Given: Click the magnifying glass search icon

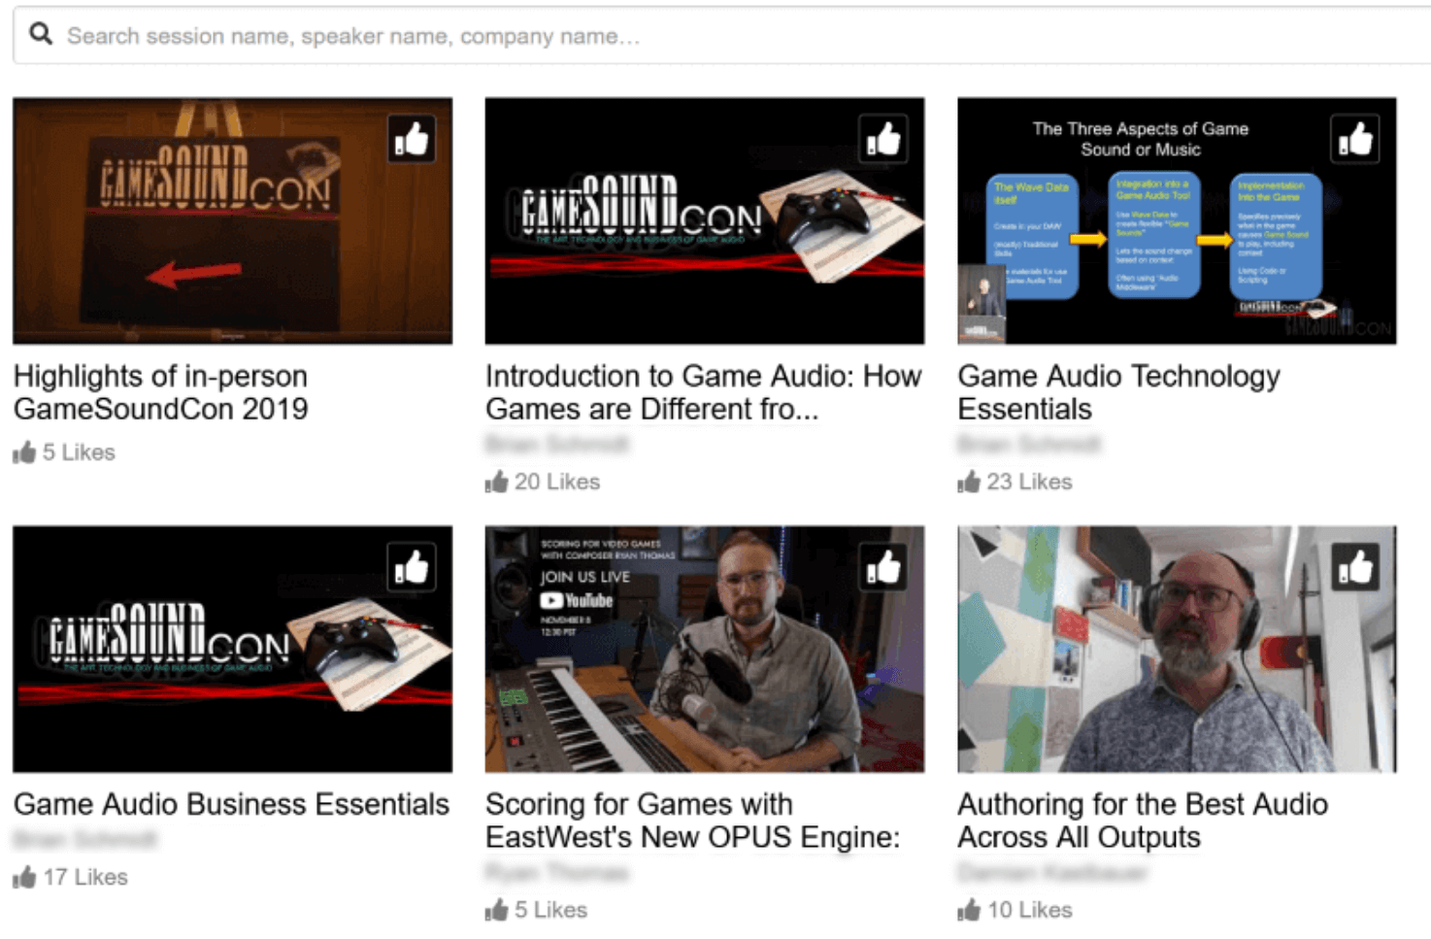Looking at the screenshot, I should pyautogui.click(x=41, y=34).
